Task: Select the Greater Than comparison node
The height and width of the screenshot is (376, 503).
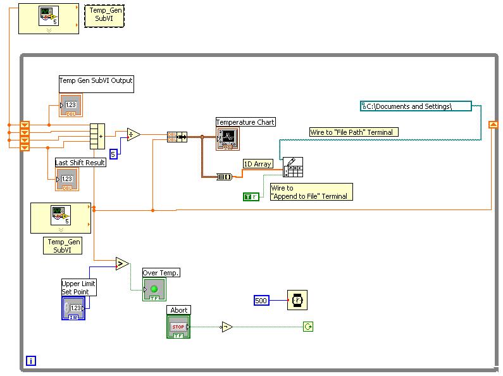Action: (x=121, y=264)
